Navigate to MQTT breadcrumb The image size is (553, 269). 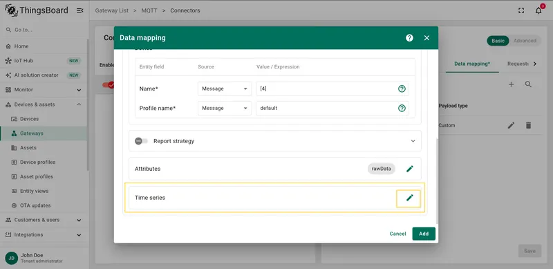point(149,10)
